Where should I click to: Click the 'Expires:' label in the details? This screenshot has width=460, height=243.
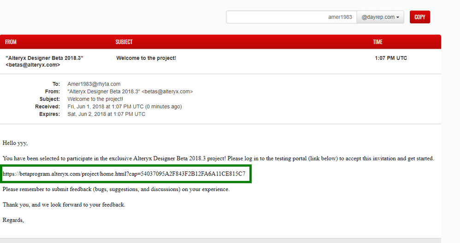49,114
